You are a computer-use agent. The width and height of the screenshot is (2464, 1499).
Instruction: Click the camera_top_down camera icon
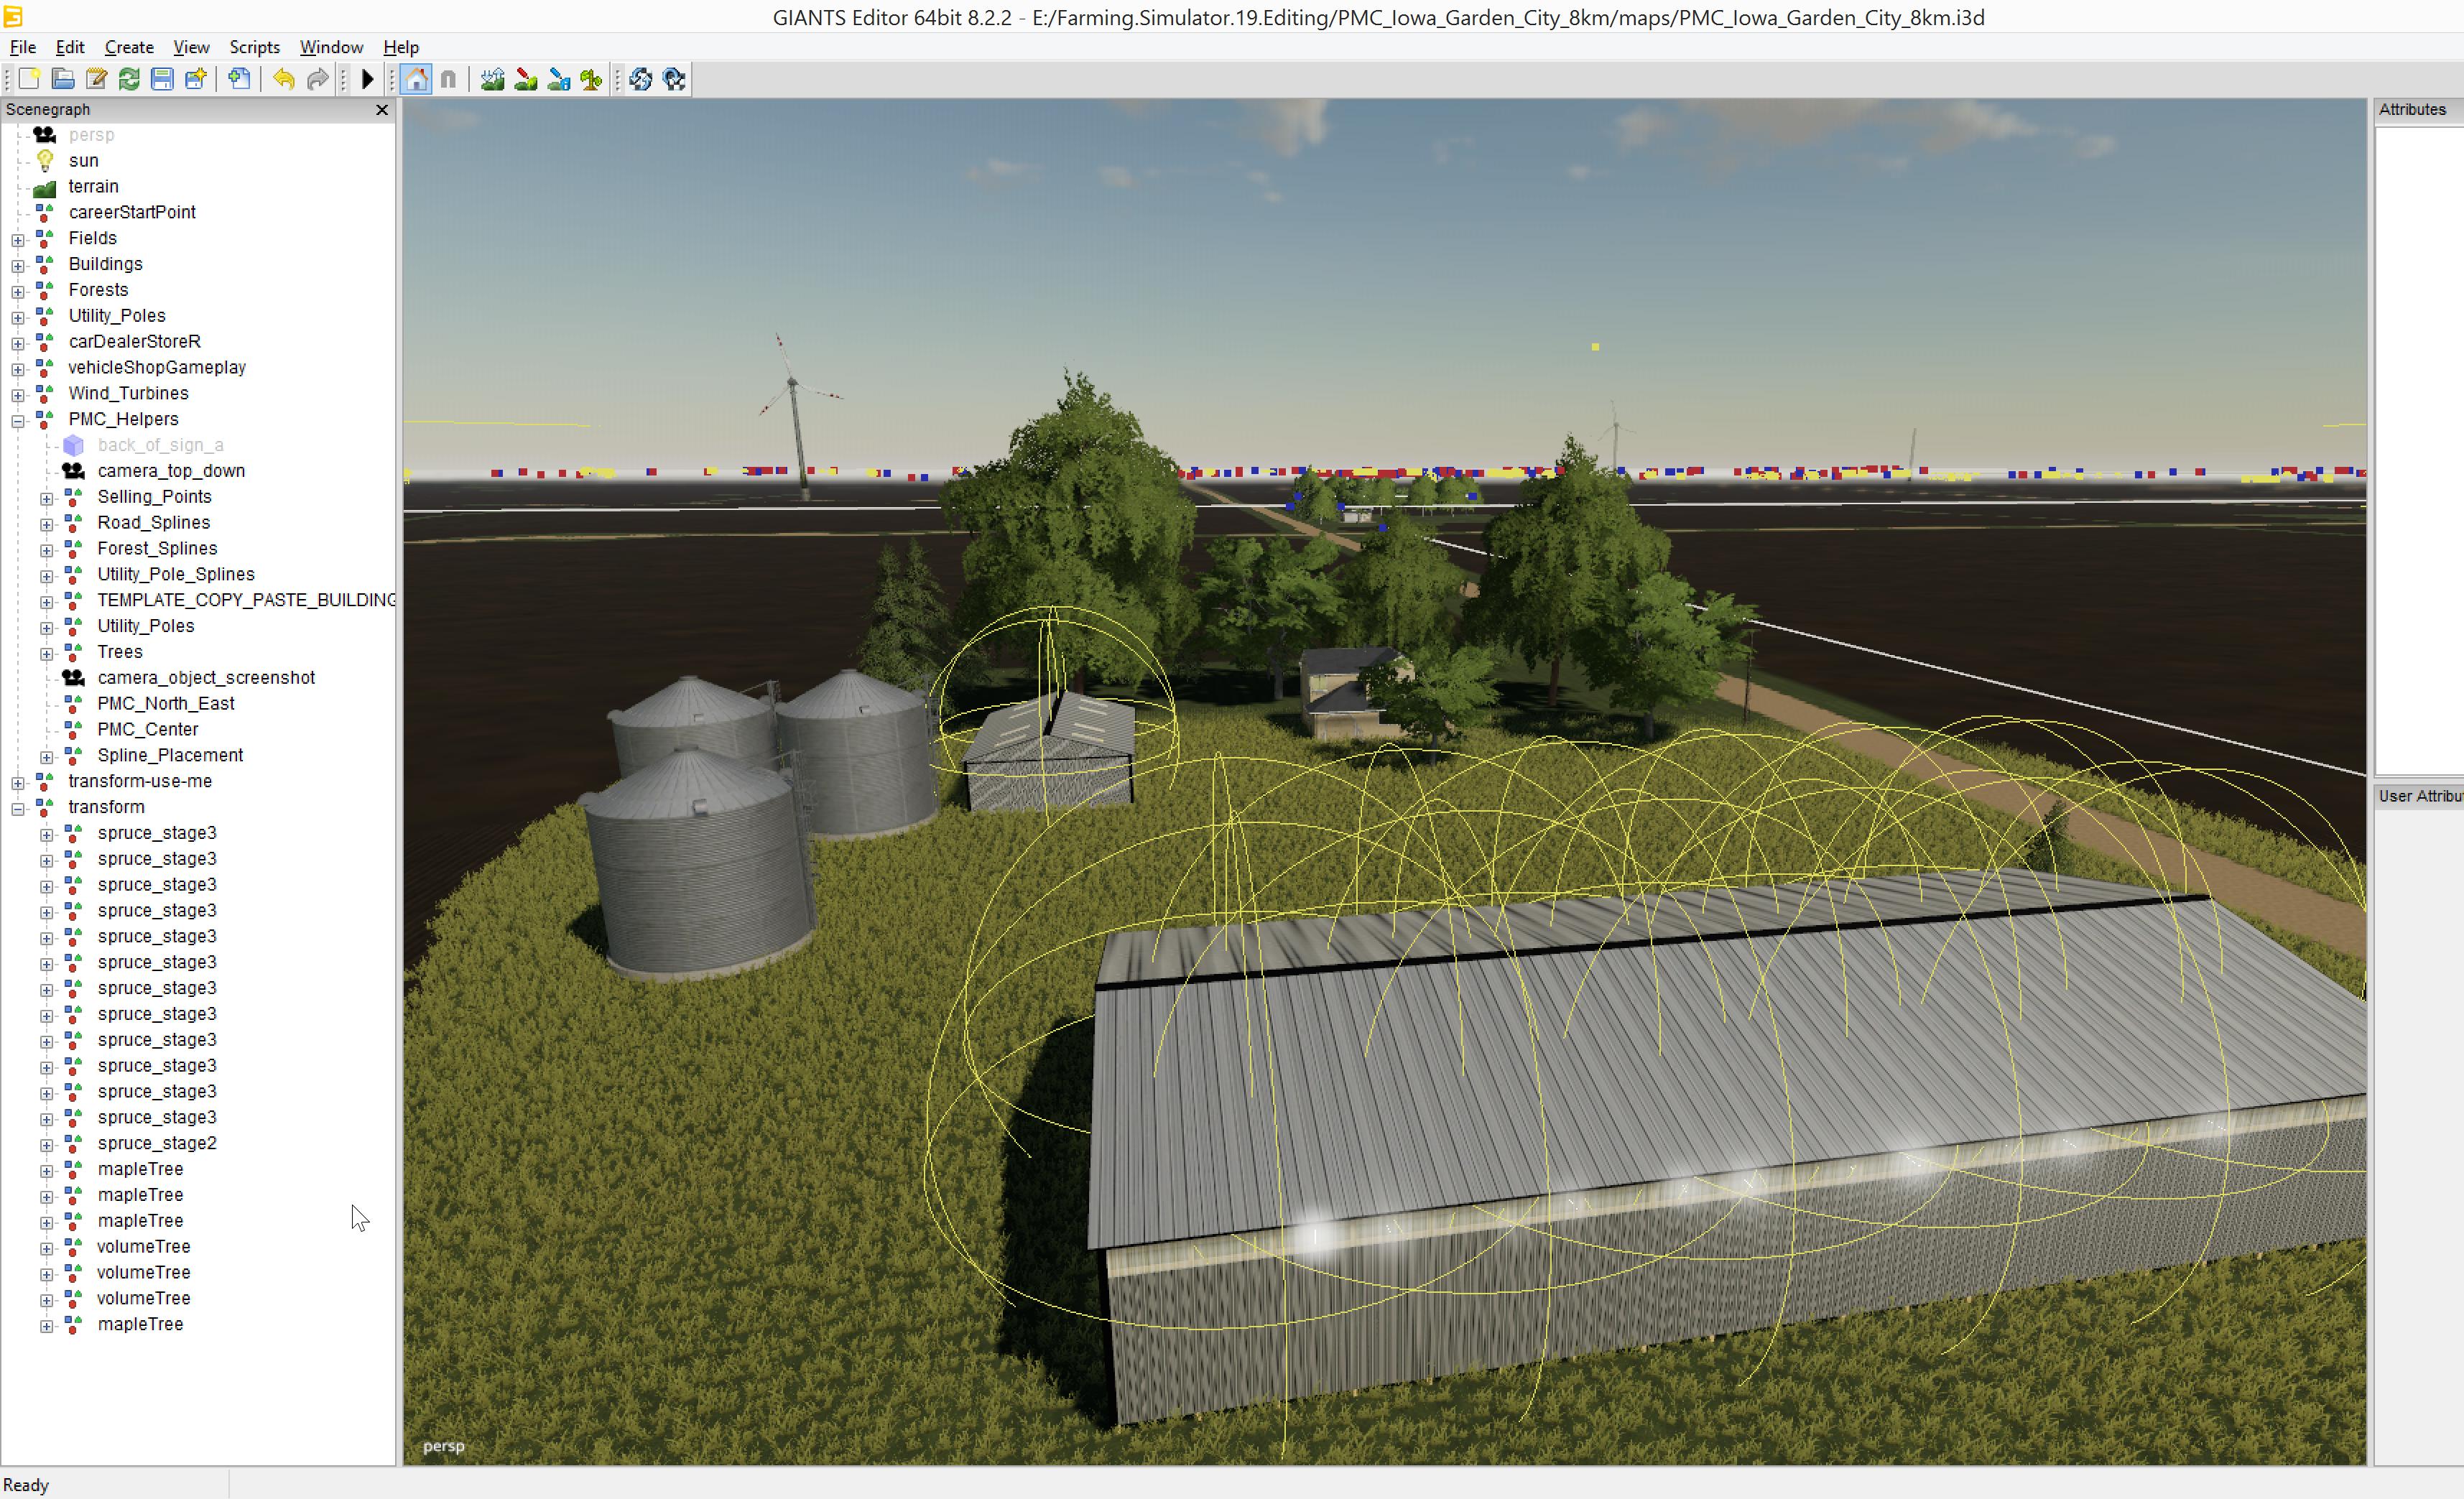point(74,471)
